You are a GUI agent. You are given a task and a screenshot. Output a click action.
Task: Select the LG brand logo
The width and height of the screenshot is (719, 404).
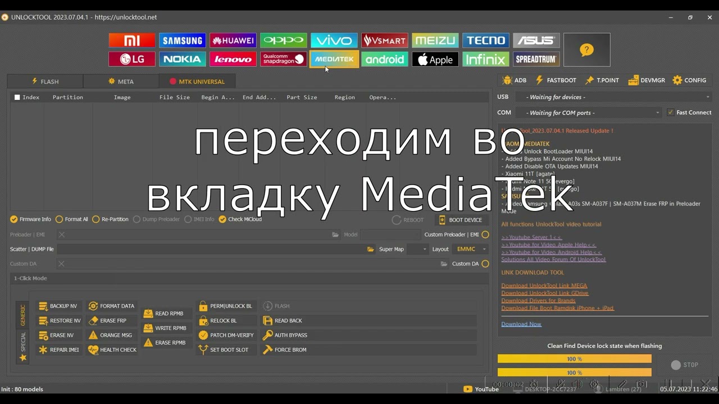click(132, 59)
